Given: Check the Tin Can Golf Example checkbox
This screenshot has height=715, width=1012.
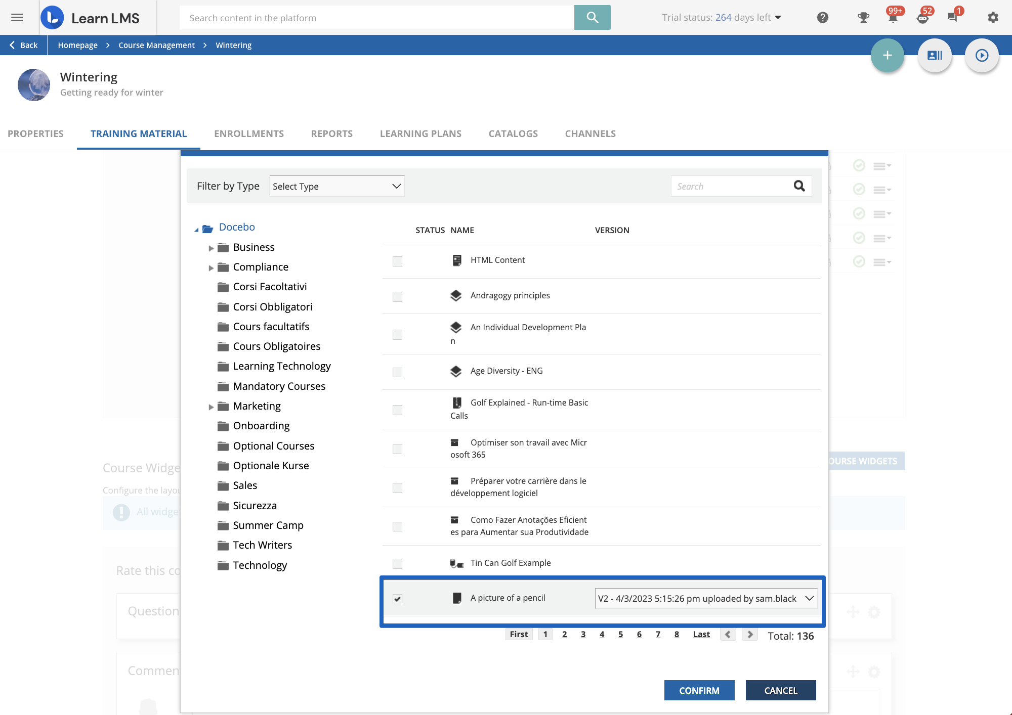Looking at the screenshot, I should pos(397,563).
